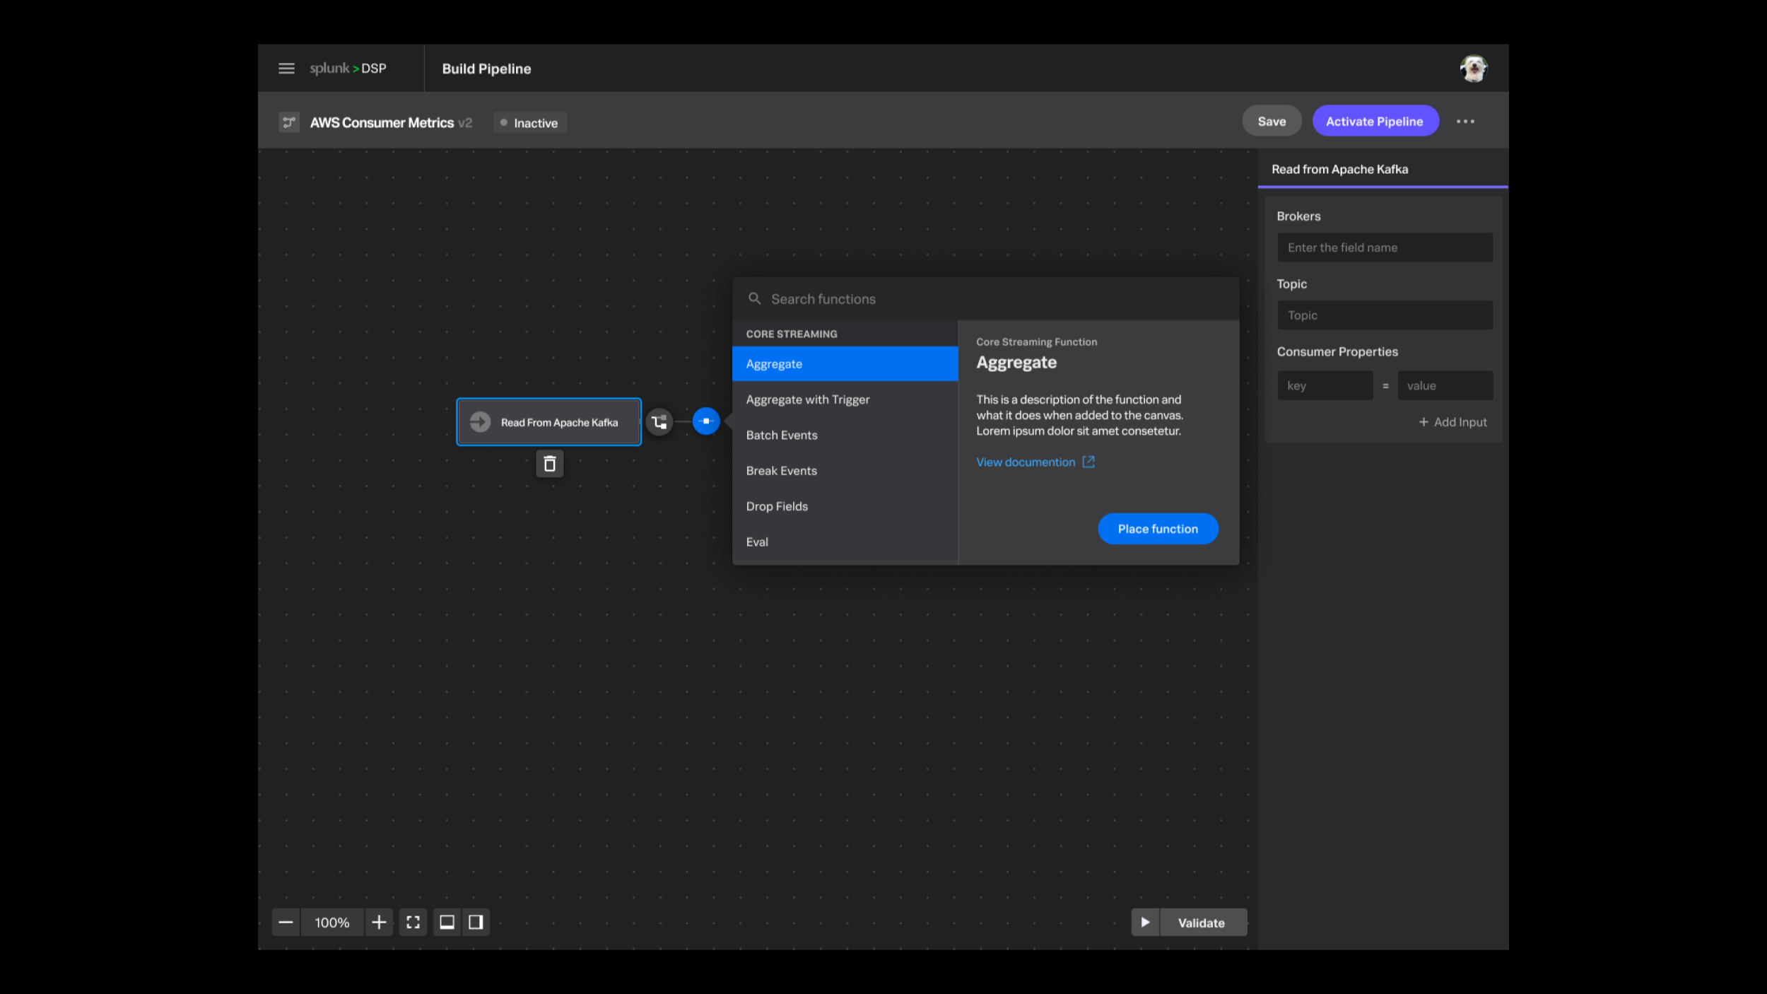
Task: Open the user avatar profile menu
Action: tap(1473, 69)
